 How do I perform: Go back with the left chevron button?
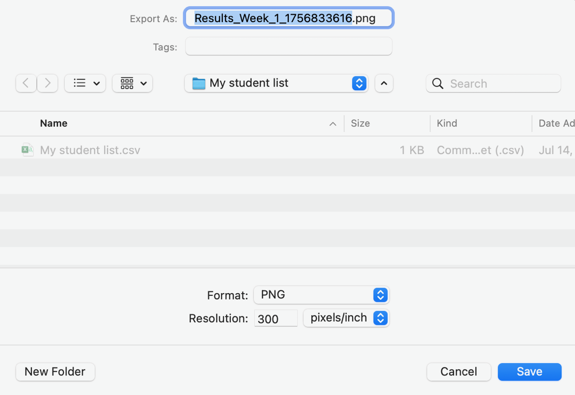(x=26, y=83)
